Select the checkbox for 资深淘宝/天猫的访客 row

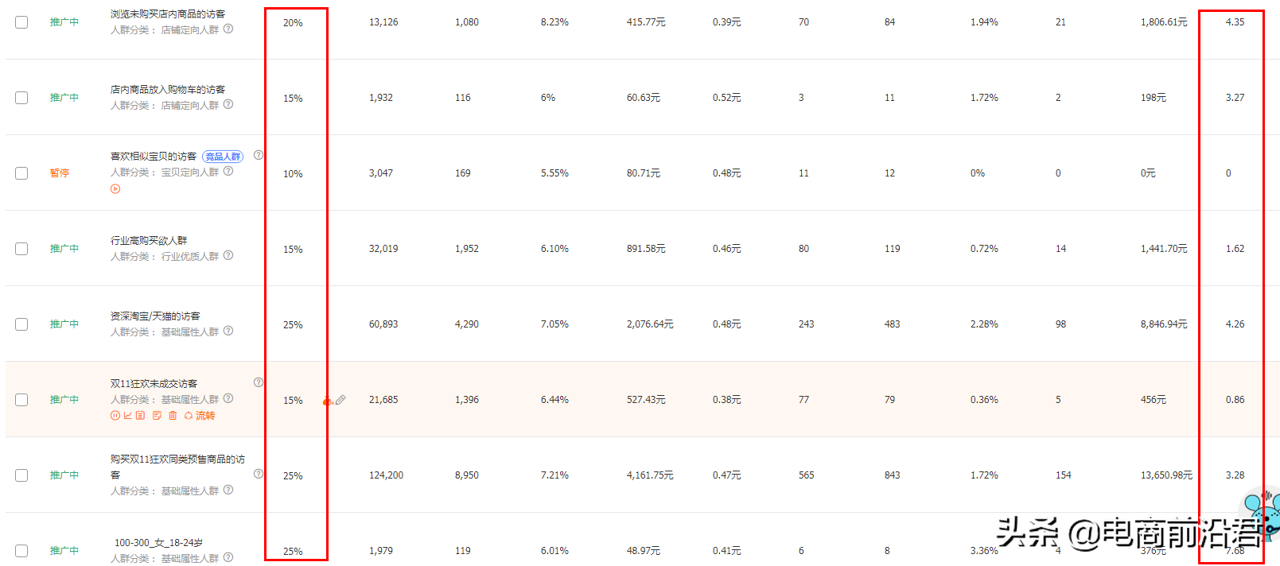21,324
